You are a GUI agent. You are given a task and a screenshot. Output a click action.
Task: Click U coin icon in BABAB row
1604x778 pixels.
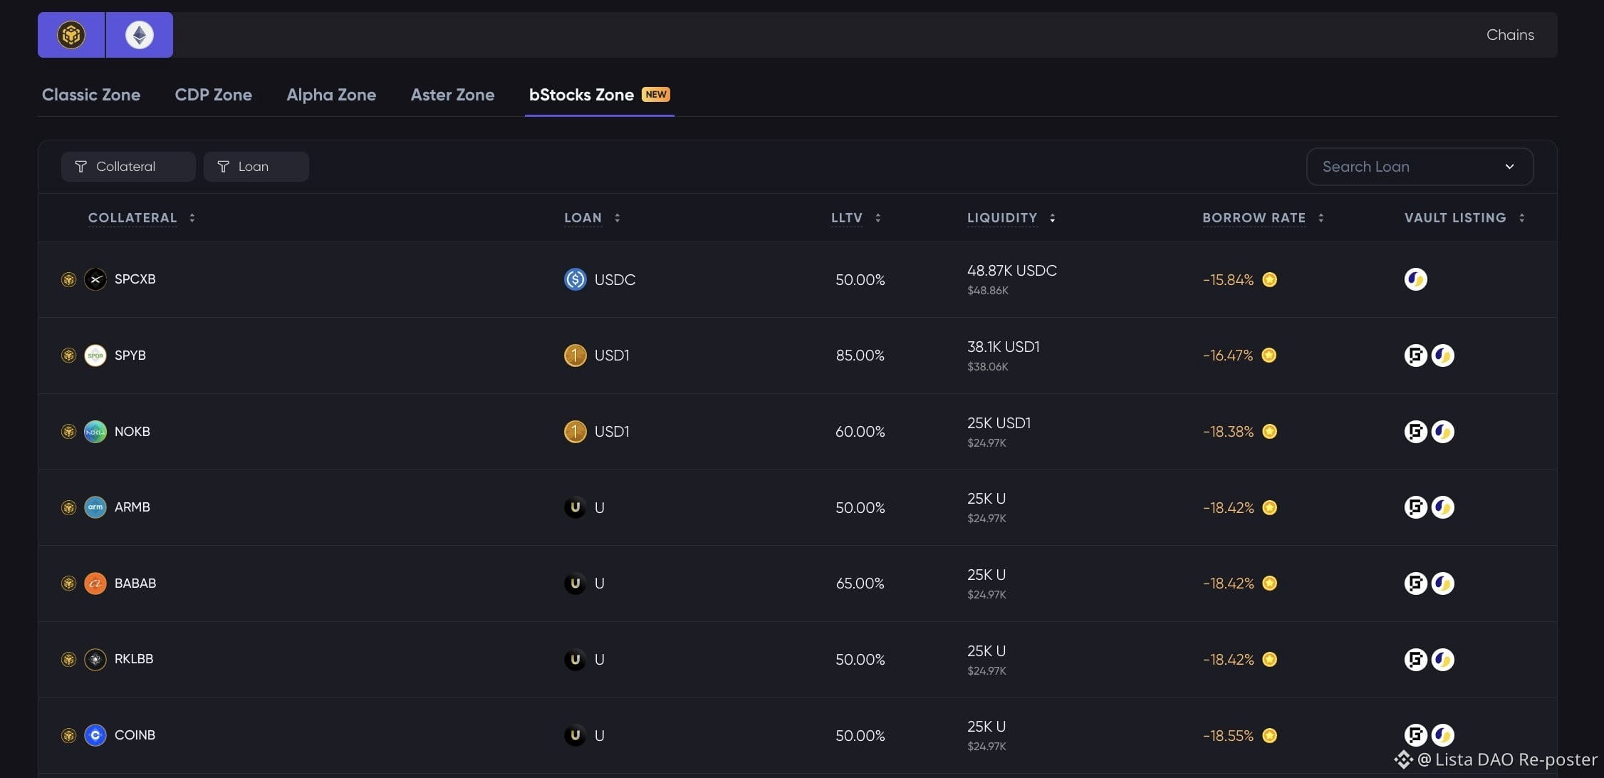[x=576, y=583]
